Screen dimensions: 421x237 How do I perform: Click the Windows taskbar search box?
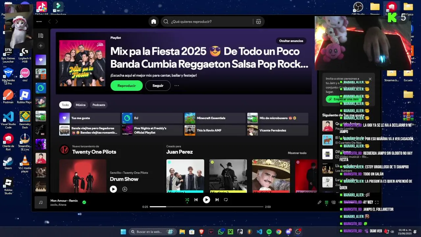point(153,232)
